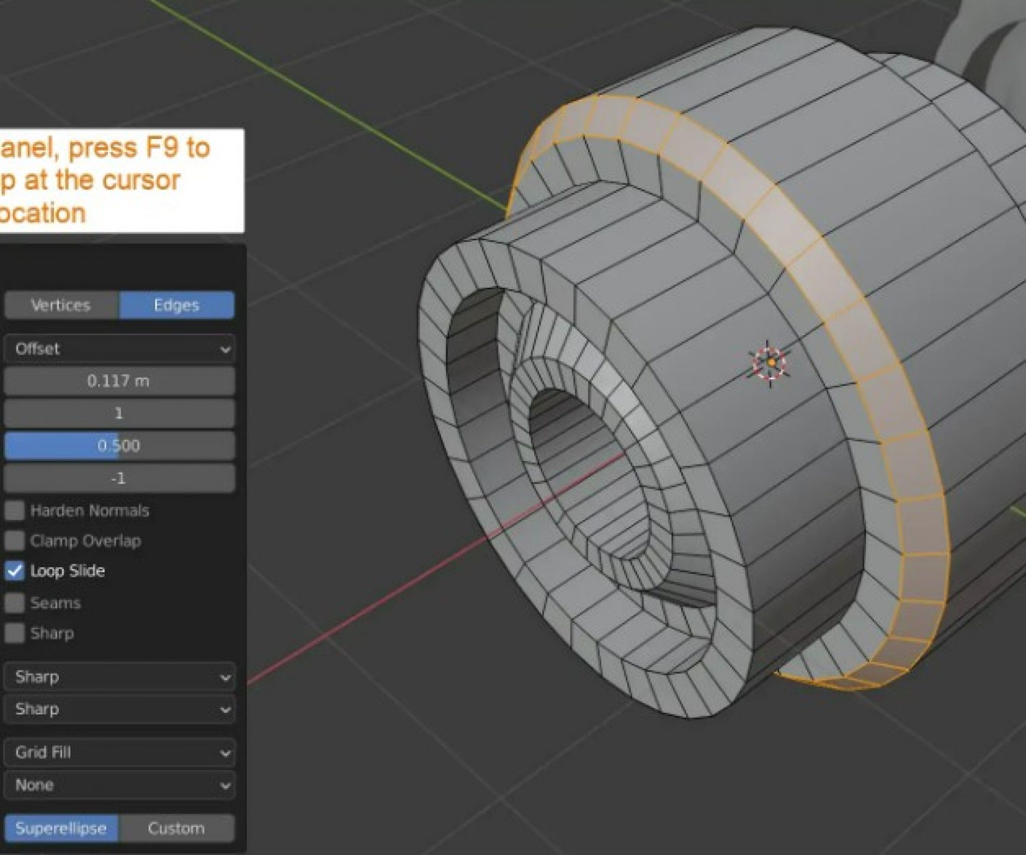Viewport: 1026px width, 855px height.
Task: Choose the Superellipse profile type
Action: 61,828
